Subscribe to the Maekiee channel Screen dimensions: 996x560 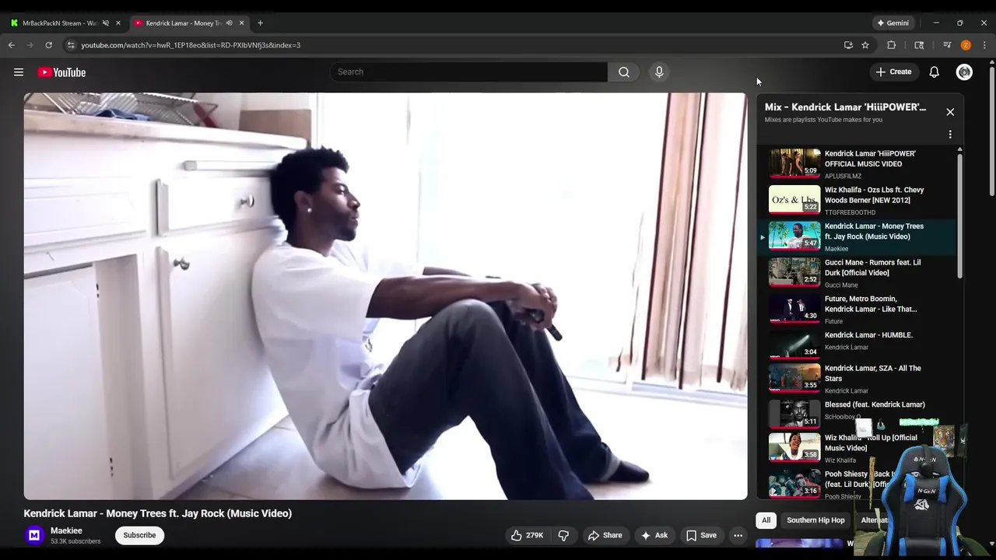coord(139,535)
